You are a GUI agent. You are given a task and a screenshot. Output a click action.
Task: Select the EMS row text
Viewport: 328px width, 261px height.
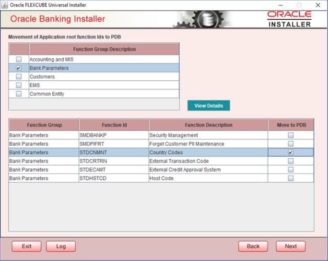click(x=35, y=86)
